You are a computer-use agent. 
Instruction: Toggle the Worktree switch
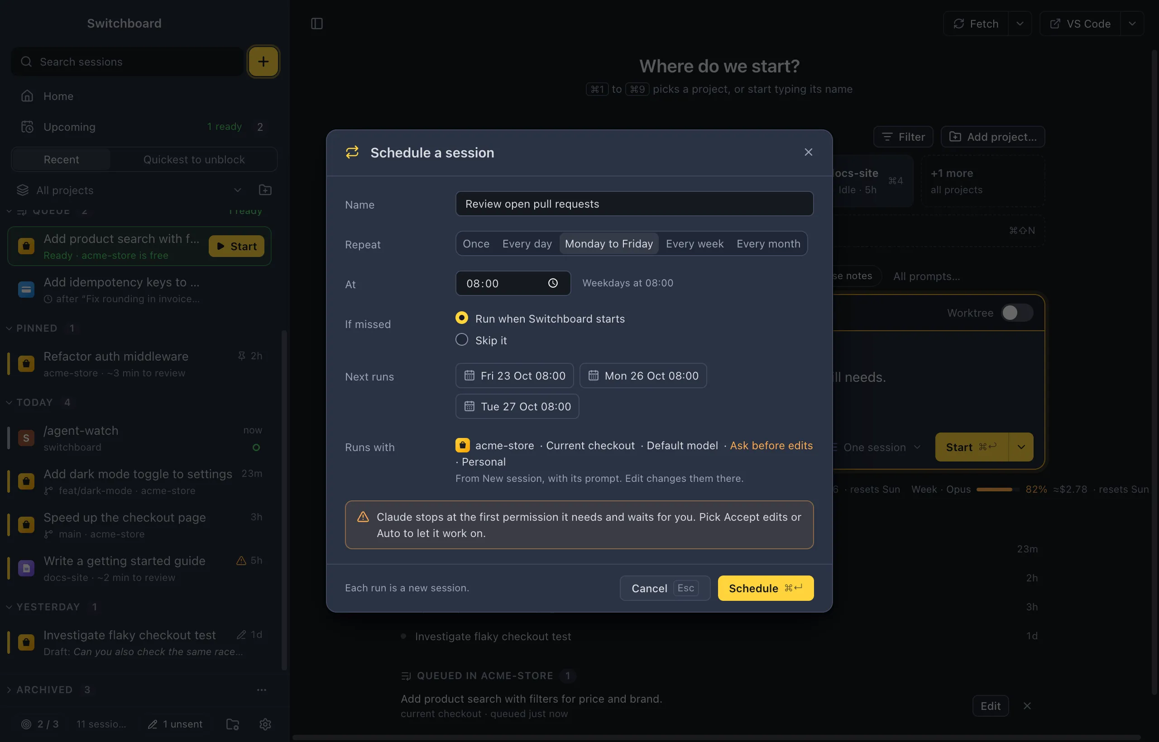[x=1016, y=313]
